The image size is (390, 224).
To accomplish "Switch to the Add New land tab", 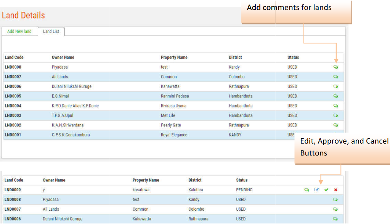I will [19, 31].
